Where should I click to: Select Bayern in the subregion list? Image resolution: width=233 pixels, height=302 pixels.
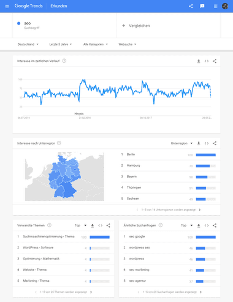[132, 177]
